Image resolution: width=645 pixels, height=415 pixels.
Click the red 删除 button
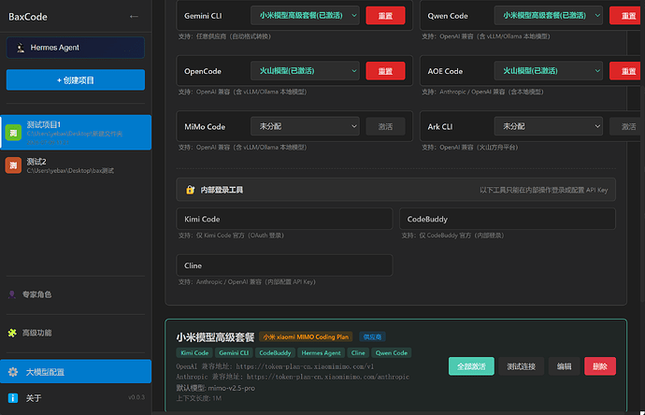[x=600, y=366]
